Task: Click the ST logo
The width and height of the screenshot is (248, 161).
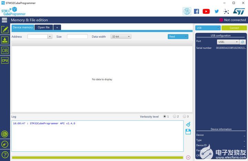Action: 239,11
